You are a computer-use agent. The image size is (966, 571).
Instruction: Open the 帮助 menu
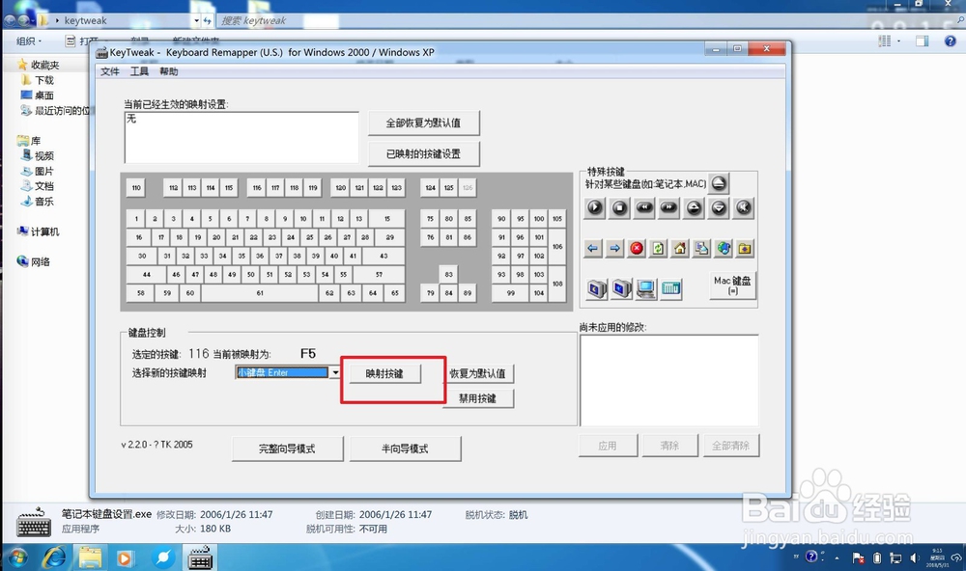click(x=168, y=71)
